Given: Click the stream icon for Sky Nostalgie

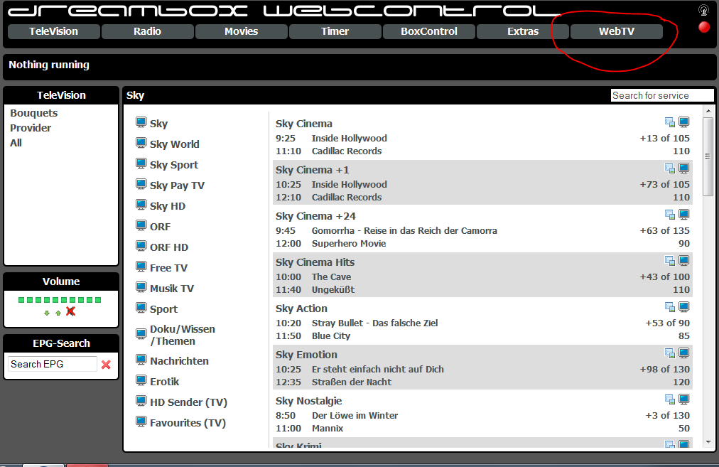Looking at the screenshot, I should (x=683, y=399).
